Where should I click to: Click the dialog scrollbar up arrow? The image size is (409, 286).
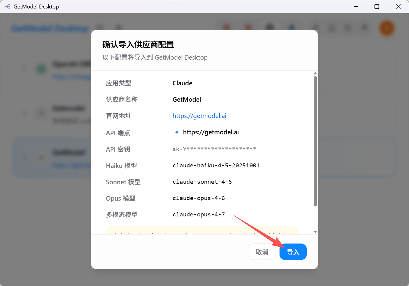pyautogui.click(x=315, y=74)
